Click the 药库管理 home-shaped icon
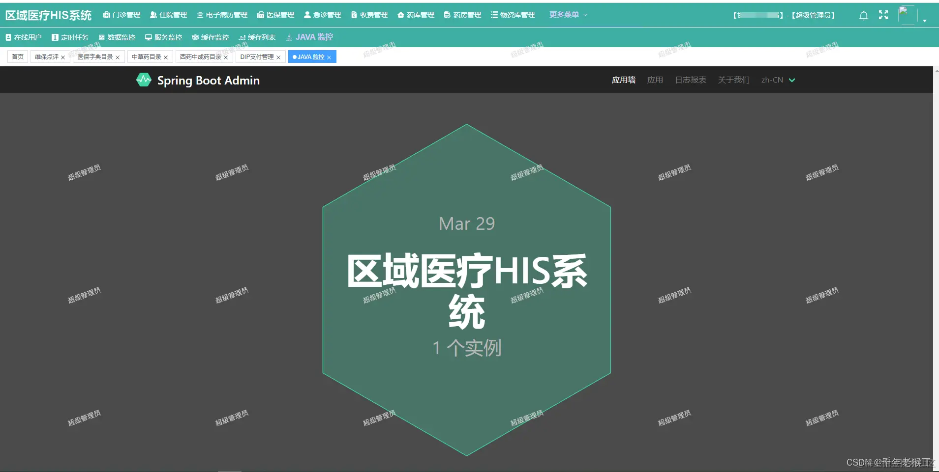Image resolution: width=939 pixels, height=472 pixels. pyautogui.click(x=402, y=15)
